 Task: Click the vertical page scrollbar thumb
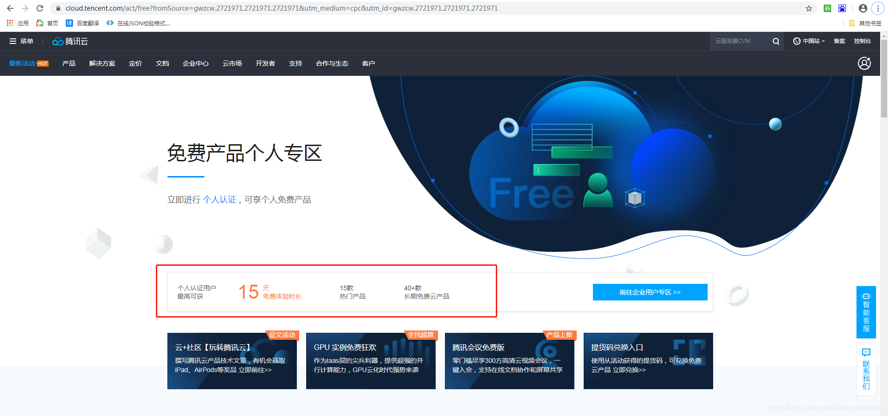884,78
